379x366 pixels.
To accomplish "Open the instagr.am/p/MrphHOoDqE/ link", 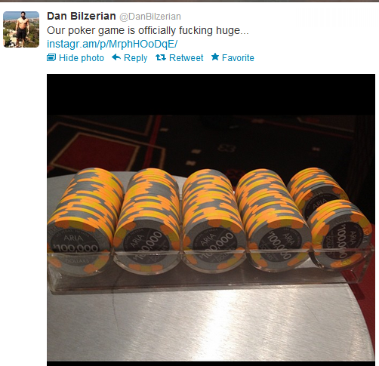I will (112, 44).
